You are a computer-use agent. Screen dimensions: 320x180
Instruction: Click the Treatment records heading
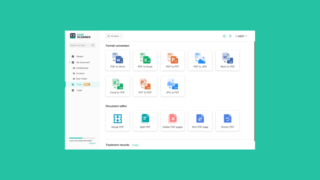tap(117, 145)
